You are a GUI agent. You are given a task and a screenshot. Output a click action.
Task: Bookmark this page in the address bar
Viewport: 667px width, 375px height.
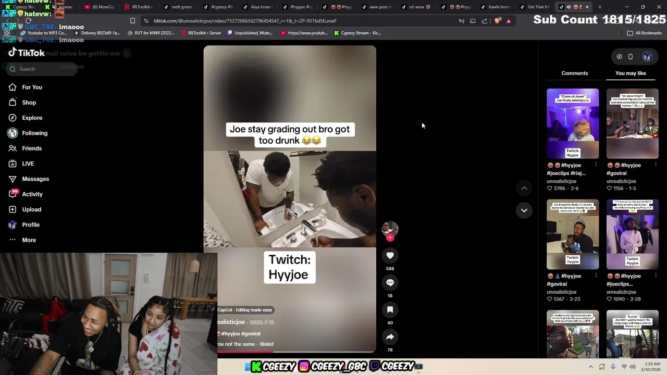132,21
